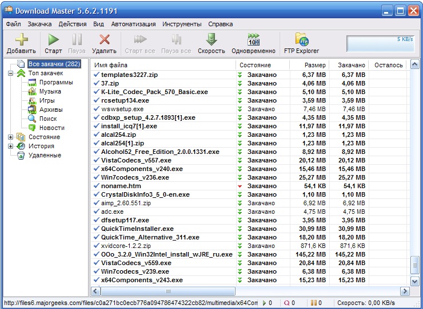Click the Добавить (Add) plus icon

coord(21,40)
